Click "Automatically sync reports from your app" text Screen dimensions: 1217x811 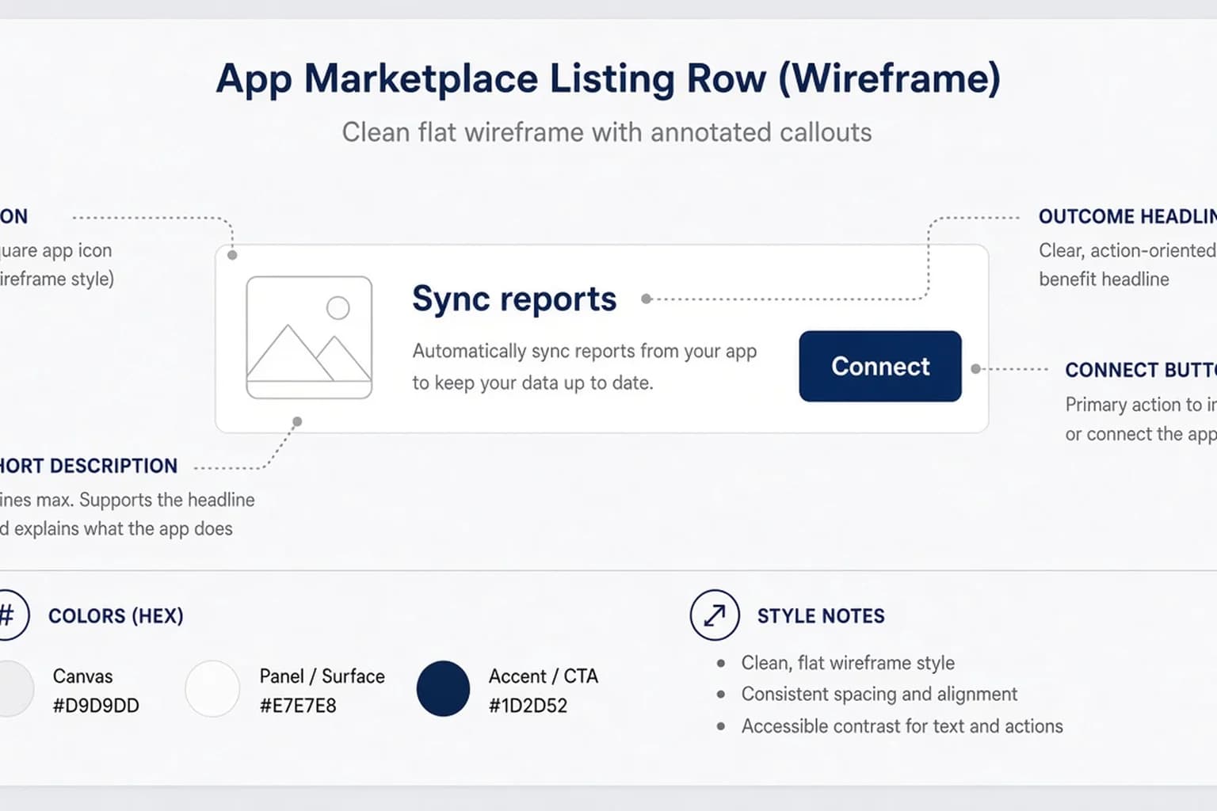click(x=585, y=351)
